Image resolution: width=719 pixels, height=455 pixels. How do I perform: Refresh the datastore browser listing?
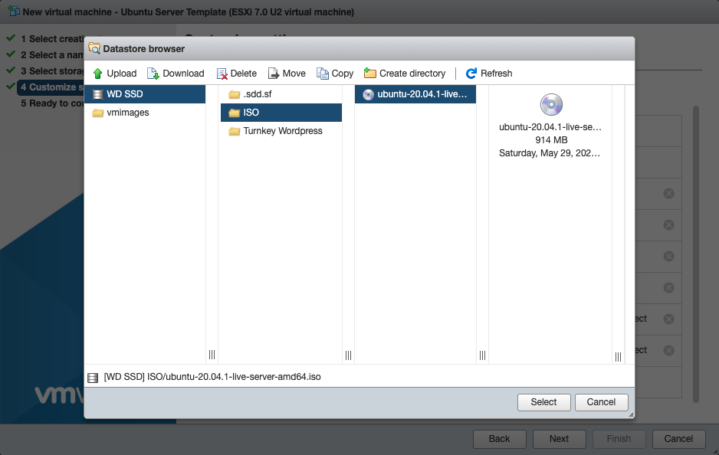[x=489, y=74]
